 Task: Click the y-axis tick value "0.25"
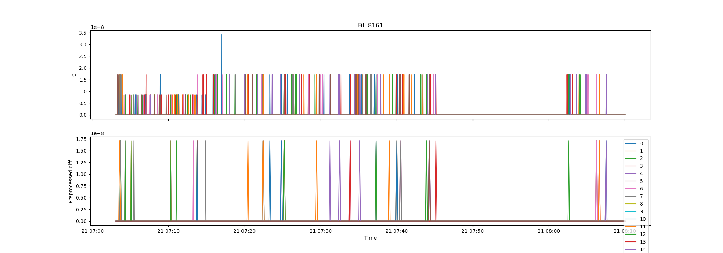pos(81,210)
